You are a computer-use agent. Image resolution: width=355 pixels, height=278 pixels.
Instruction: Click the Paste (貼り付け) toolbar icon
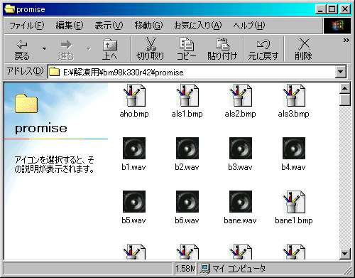pos(222,44)
